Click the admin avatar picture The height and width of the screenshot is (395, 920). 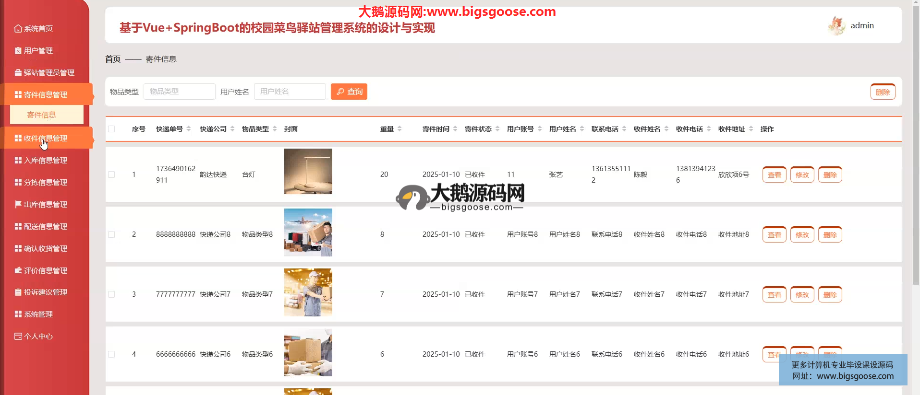(x=836, y=26)
